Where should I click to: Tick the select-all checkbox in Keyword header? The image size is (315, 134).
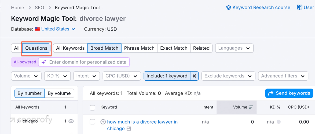pyautogui.click(x=92, y=108)
